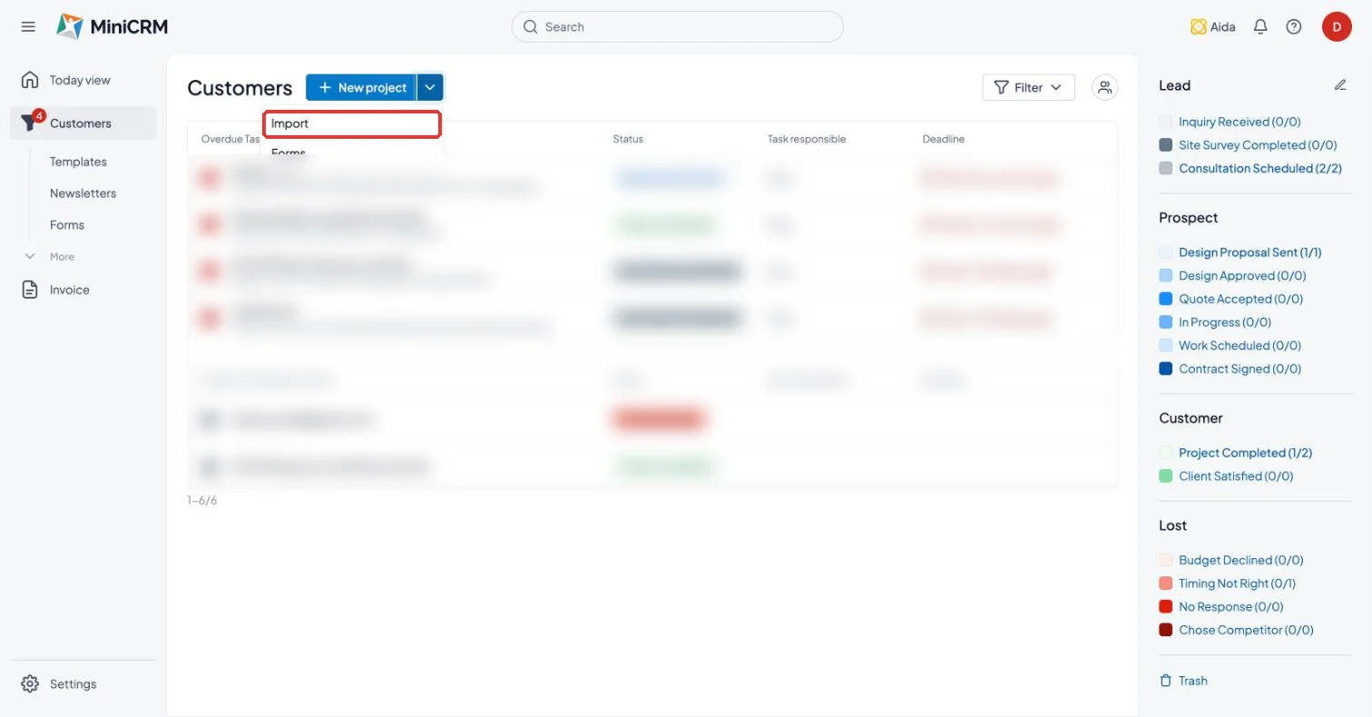Filter by Budget Declined (0/0)
Image resolution: width=1372 pixels, height=717 pixels.
[1241, 560]
